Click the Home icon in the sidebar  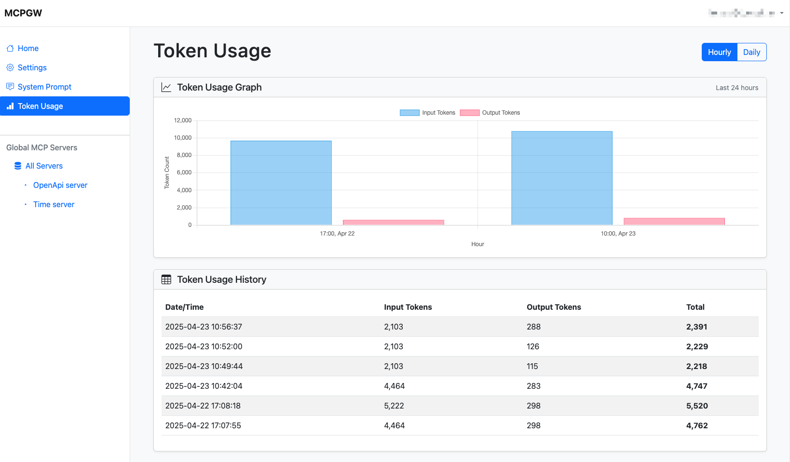click(x=11, y=48)
